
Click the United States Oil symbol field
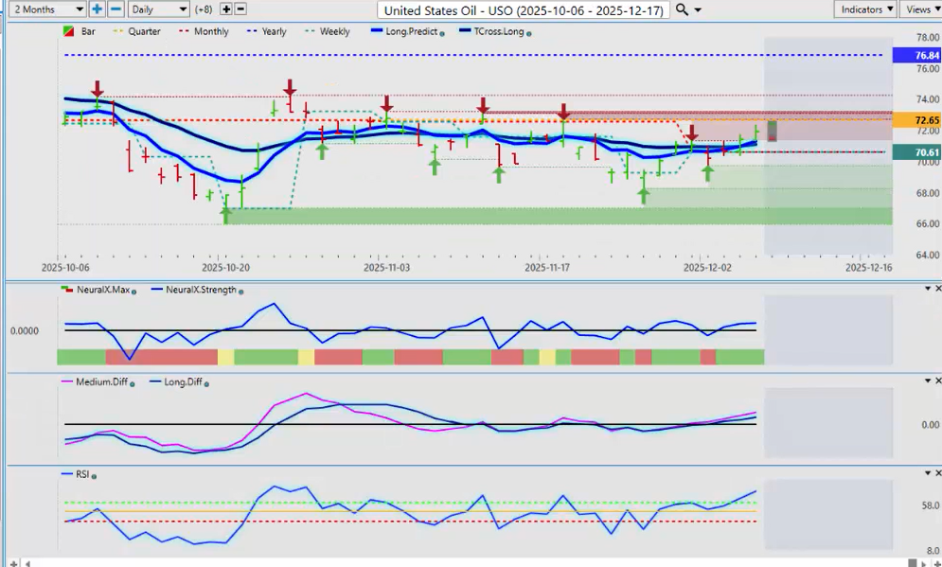524,9
